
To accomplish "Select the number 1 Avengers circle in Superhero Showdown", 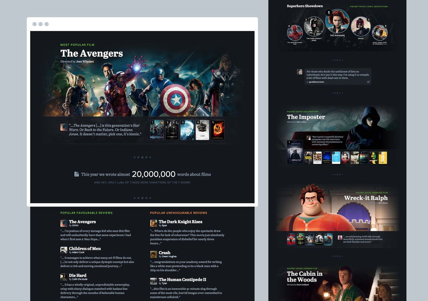I will 337,22.
